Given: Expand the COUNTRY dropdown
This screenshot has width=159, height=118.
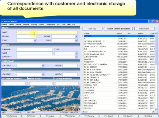Looking at the screenshot, I should click(76, 57).
